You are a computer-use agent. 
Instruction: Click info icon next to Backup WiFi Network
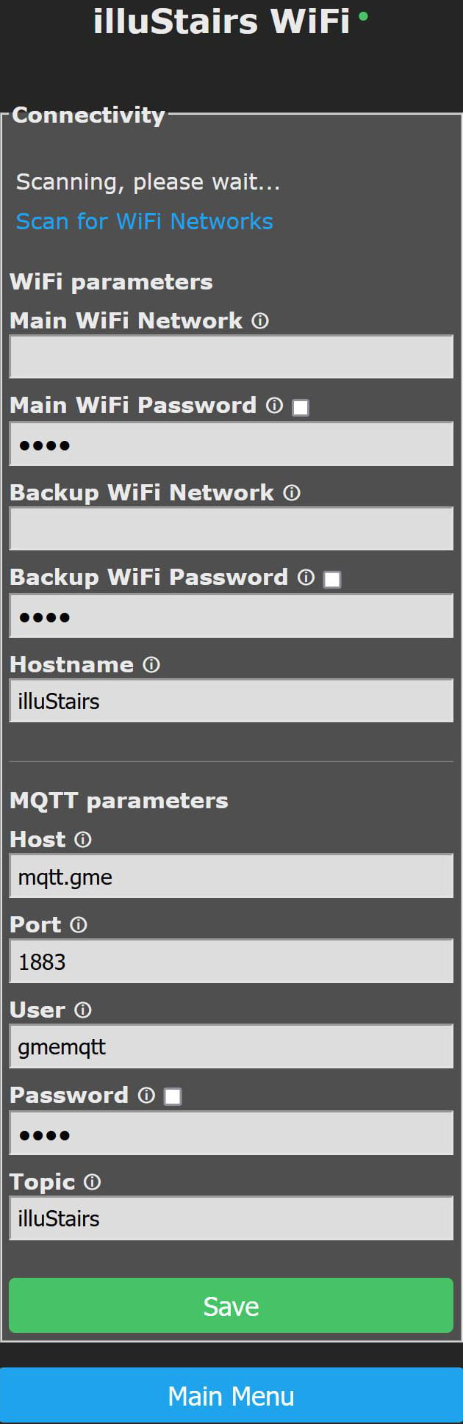(292, 493)
